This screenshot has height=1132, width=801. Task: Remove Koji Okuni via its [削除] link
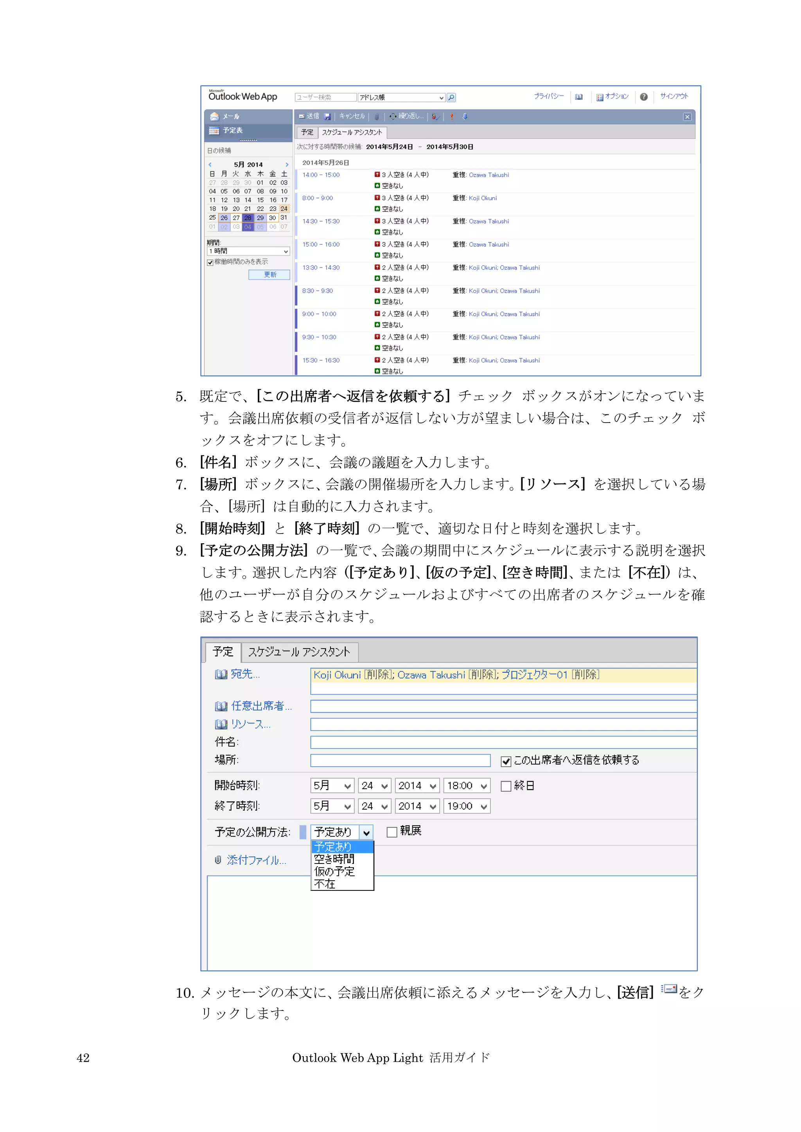tap(378, 675)
